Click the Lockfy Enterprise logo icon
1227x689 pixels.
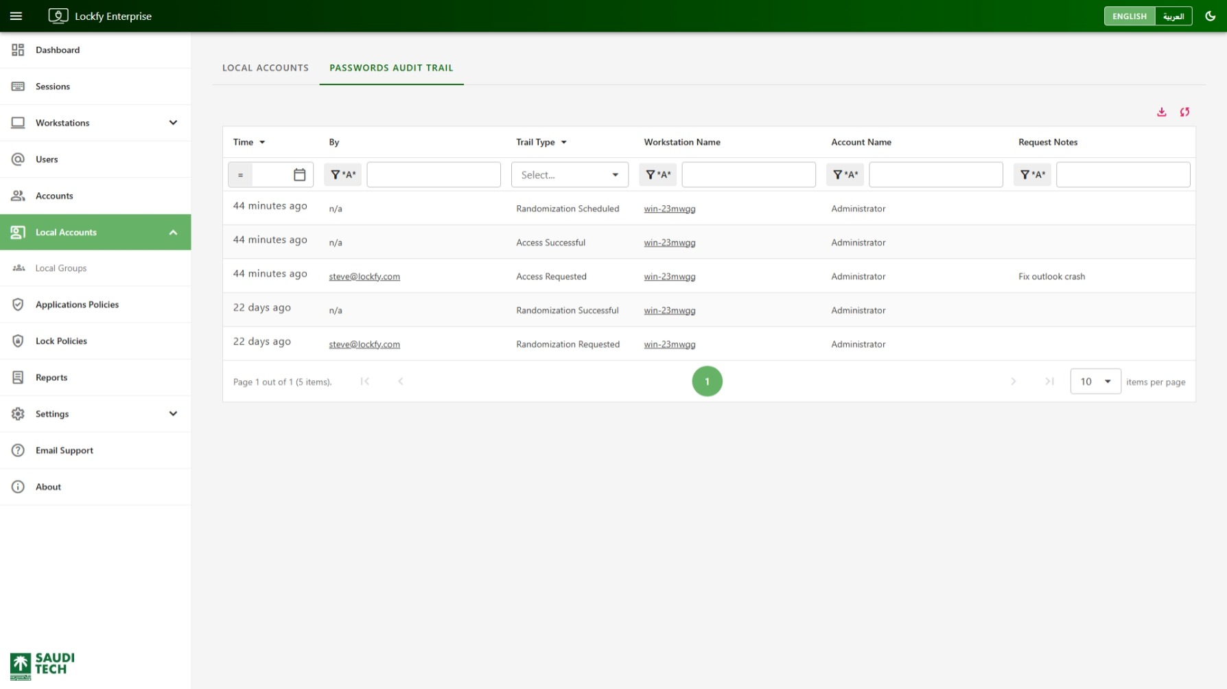(58, 16)
